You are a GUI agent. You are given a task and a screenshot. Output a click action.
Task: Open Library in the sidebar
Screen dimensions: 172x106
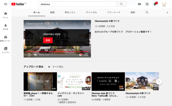tap(5, 50)
